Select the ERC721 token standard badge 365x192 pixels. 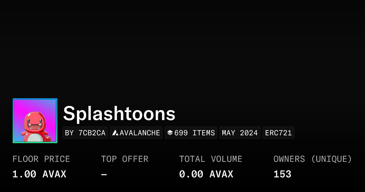[278, 133]
